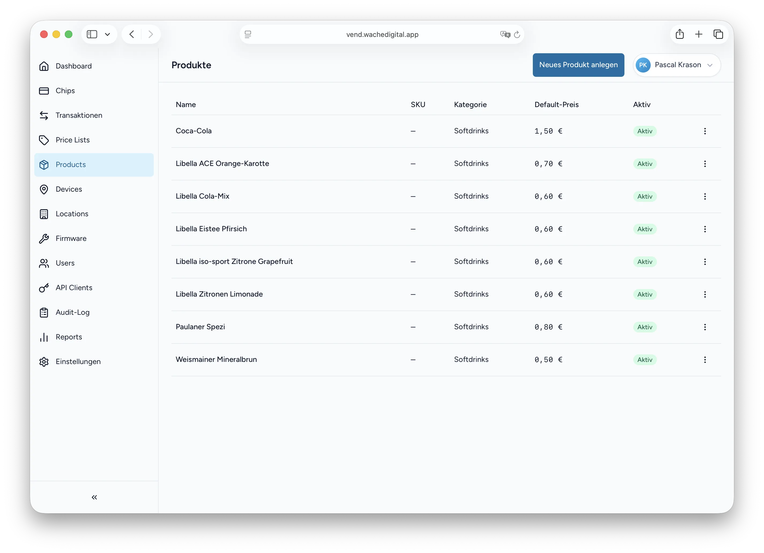Show Safari tab overview
The height and width of the screenshot is (553, 764).
tap(718, 34)
